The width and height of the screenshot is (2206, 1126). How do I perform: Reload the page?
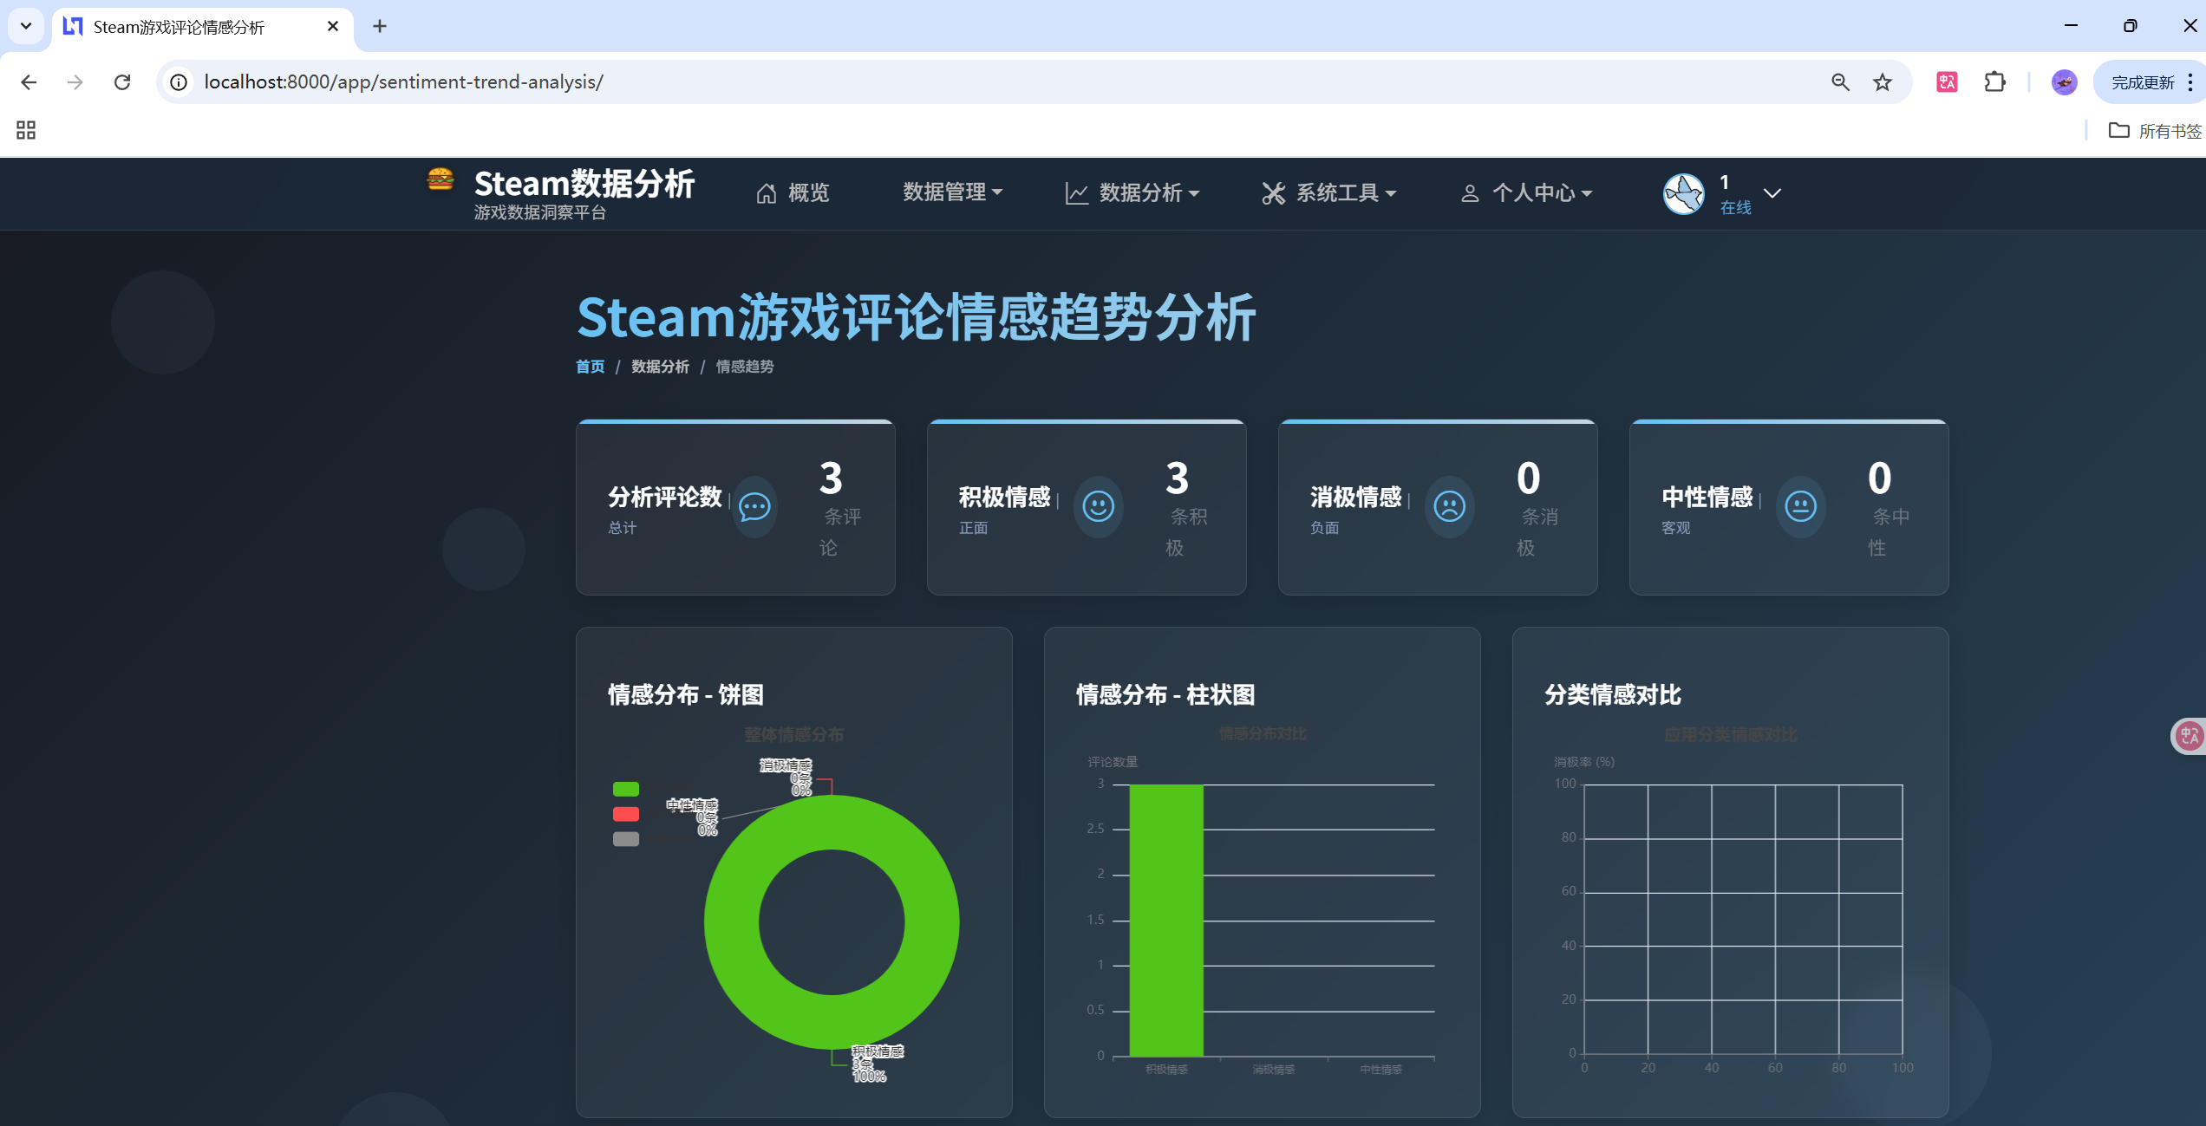pyautogui.click(x=122, y=82)
